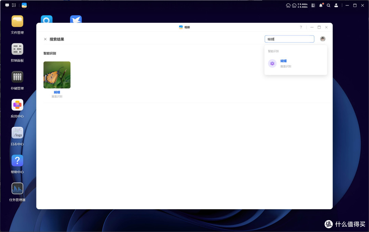Click the user avatar in 相册 window
369x232 pixels.
tap(323, 39)
